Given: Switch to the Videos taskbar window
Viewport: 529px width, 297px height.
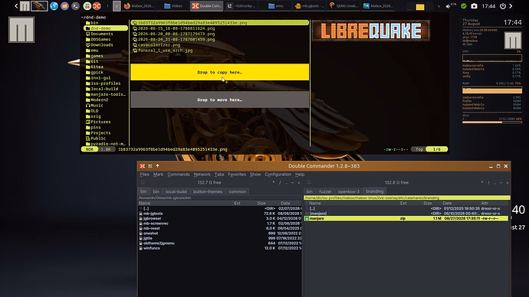Looking at the screenshot, I should (173, 6).
